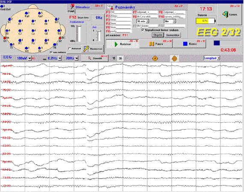The width and height of the screenshot is (244, 192).
Task: Click the wrench settings icon
Action: click(x=86, y=49)
